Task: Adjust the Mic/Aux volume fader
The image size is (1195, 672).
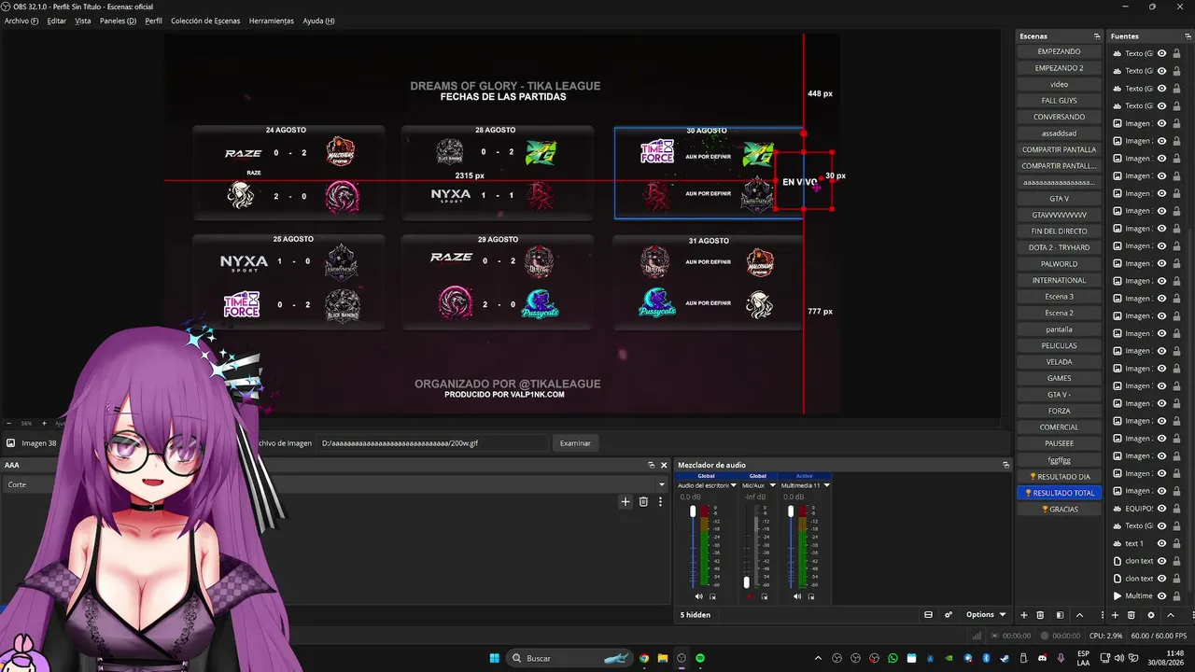Action: pos(746,582)
